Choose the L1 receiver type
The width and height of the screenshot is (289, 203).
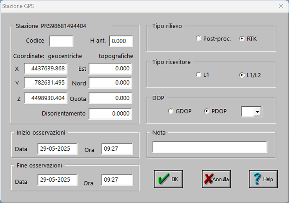coord(199,75)
